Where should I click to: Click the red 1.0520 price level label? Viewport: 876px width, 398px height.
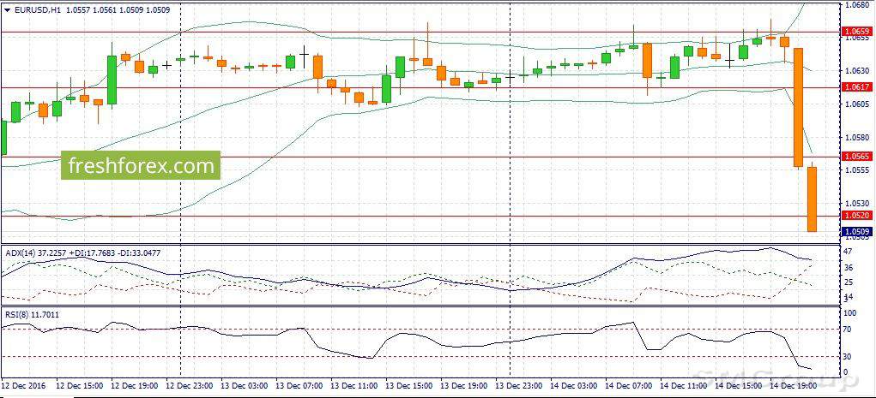tap(856, 216)
